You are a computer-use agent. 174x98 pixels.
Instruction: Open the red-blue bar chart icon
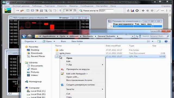[x=132, y=11]
